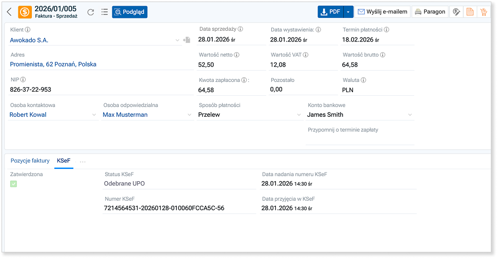This screenshot has height=258, width=497.
Task: Show info tooltip next to NIP label
Action: (23, 80)
